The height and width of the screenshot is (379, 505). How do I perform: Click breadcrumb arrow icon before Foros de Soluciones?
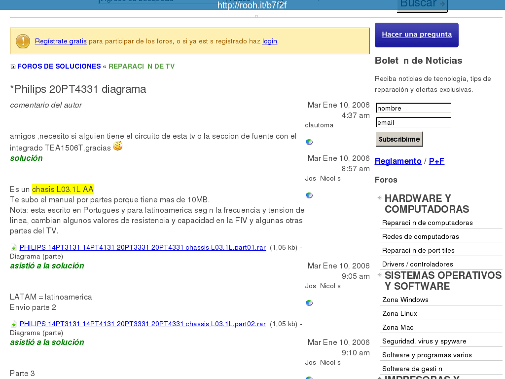13,67
